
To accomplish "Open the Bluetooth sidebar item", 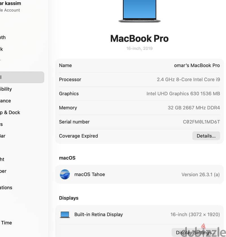I will click(3, 37).
